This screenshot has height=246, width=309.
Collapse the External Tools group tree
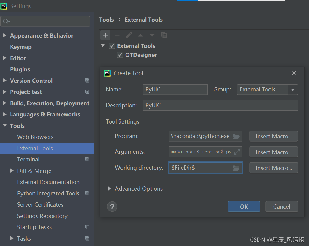click(x=103, y=45)
